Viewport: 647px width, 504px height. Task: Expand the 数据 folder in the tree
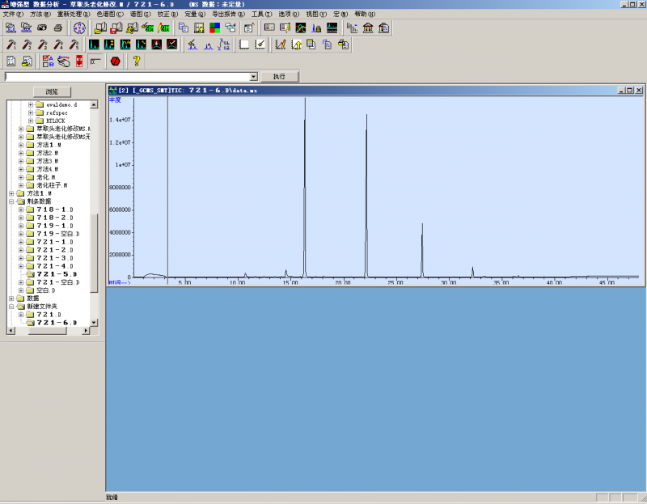point(11,298)
